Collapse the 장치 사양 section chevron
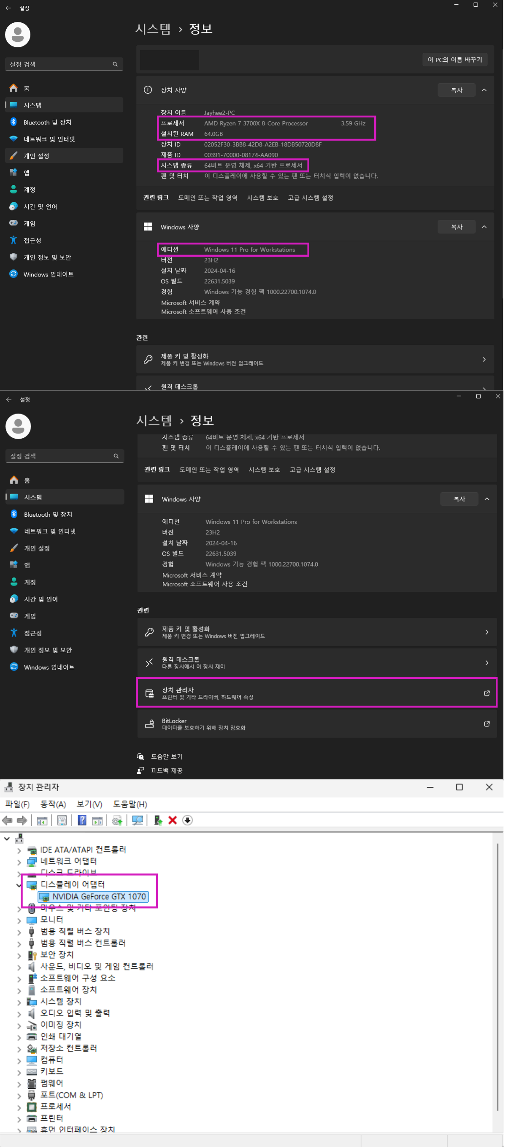The height and width of the screenshot is (1147, 508). click(484, 90)
